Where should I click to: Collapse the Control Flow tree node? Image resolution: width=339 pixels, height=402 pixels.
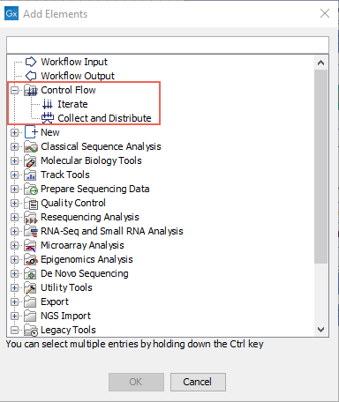click(14, 90)
